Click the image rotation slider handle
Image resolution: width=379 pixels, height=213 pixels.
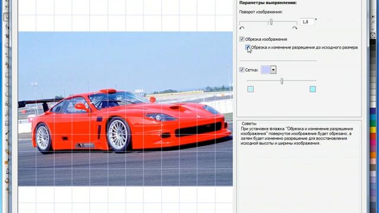[x=271, y=22]
